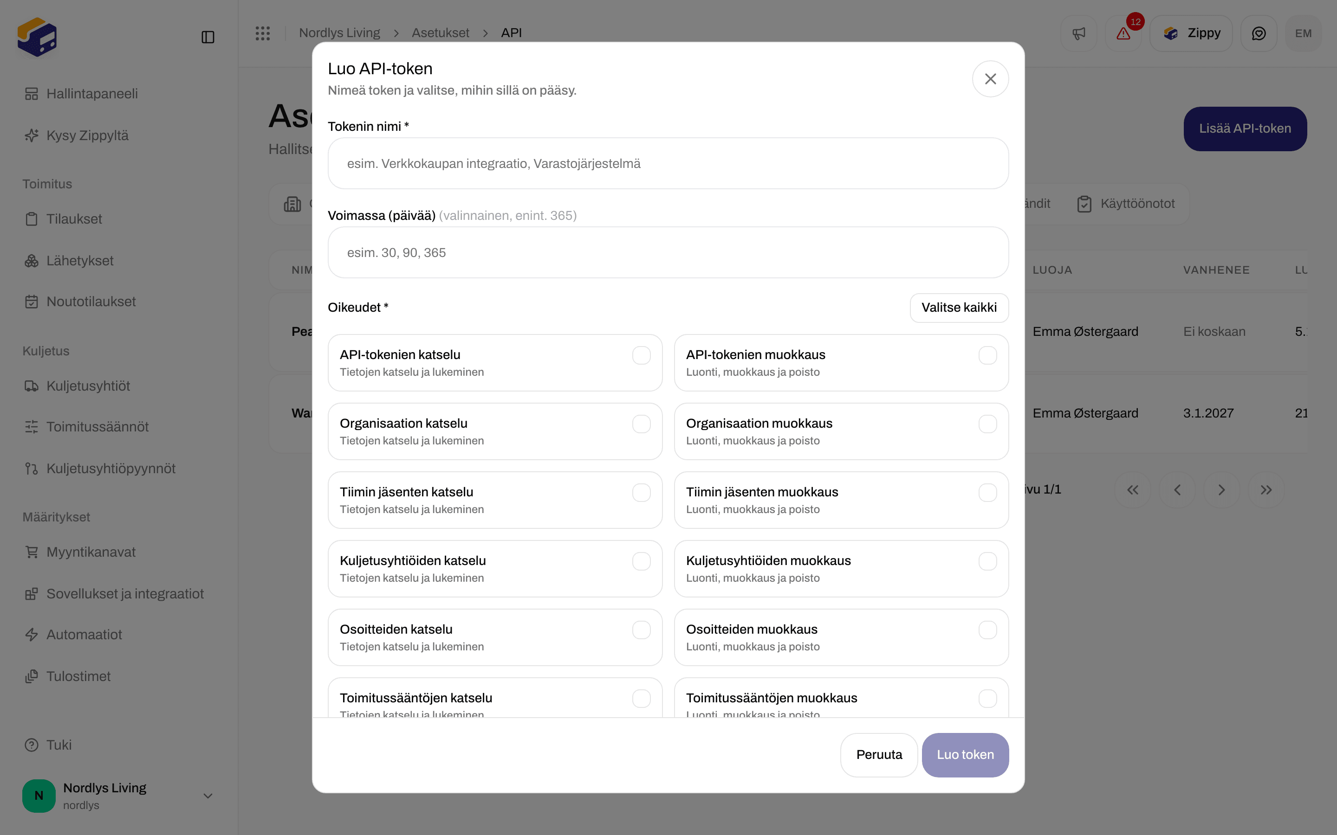Open Tulostimet in sidebar
This screenshot has height=835, width=1337.
(x=68, y=676)
